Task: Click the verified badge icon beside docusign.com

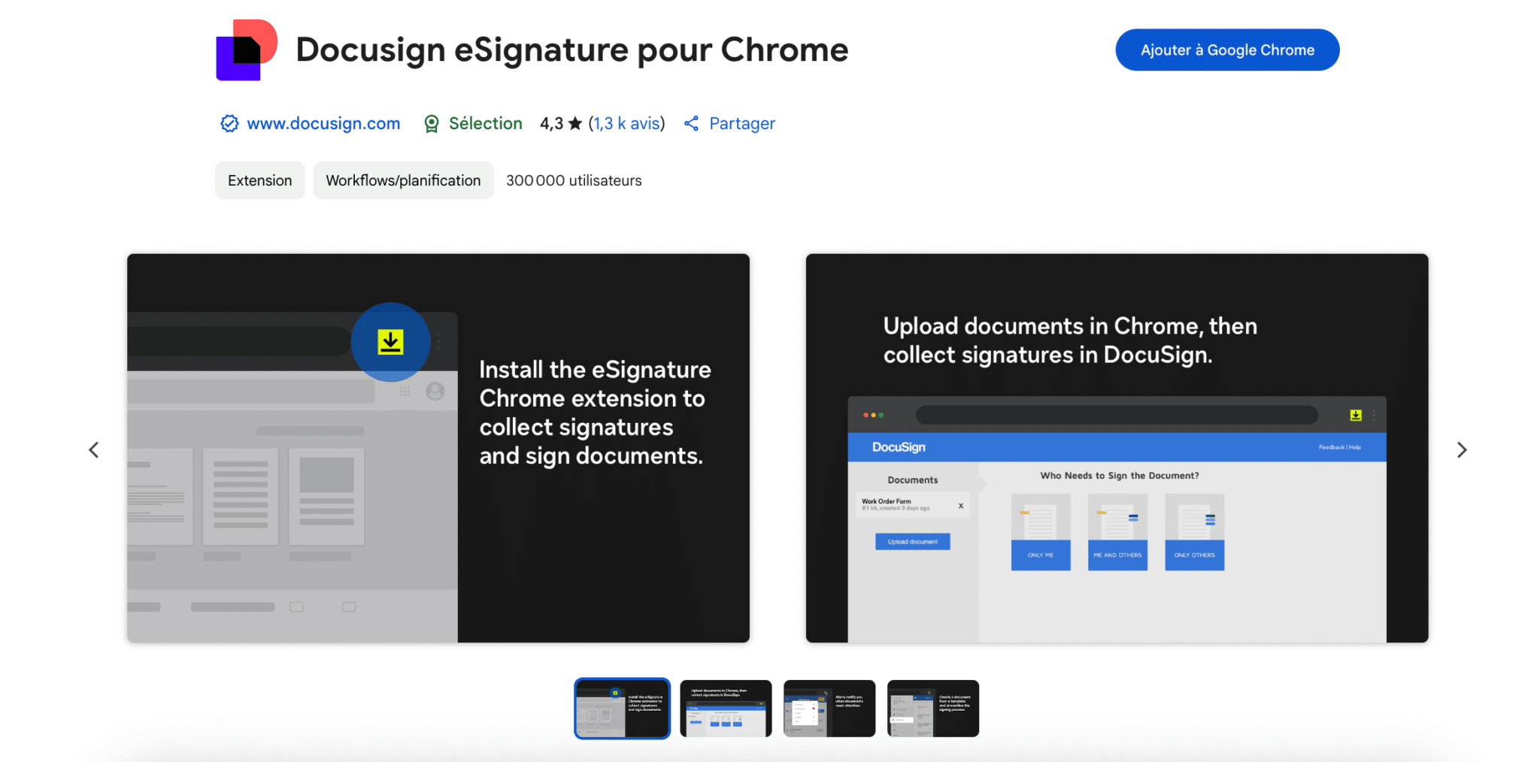Action: (229, 123)
